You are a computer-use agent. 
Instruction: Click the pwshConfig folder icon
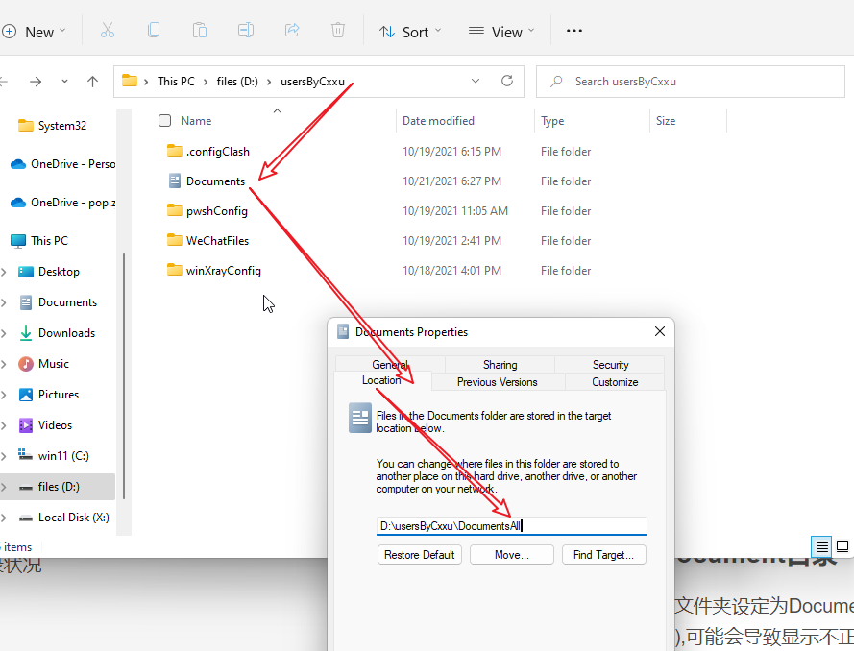(x=174, y=210)
